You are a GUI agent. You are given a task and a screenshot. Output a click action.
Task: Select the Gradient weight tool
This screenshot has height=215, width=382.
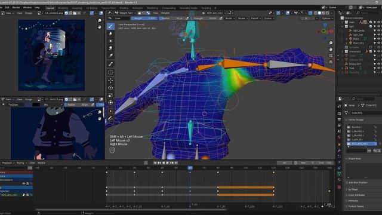pos(110,56)
